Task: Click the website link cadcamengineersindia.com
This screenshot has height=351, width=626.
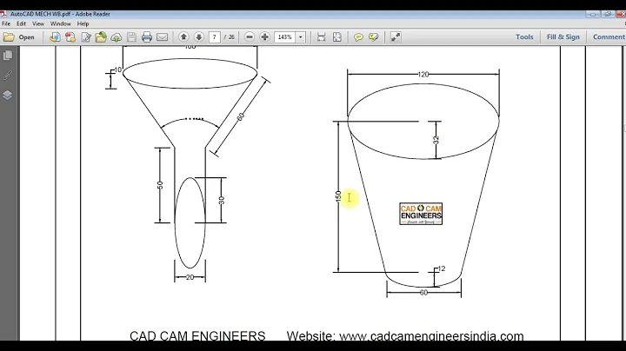Action: [431, 336]
